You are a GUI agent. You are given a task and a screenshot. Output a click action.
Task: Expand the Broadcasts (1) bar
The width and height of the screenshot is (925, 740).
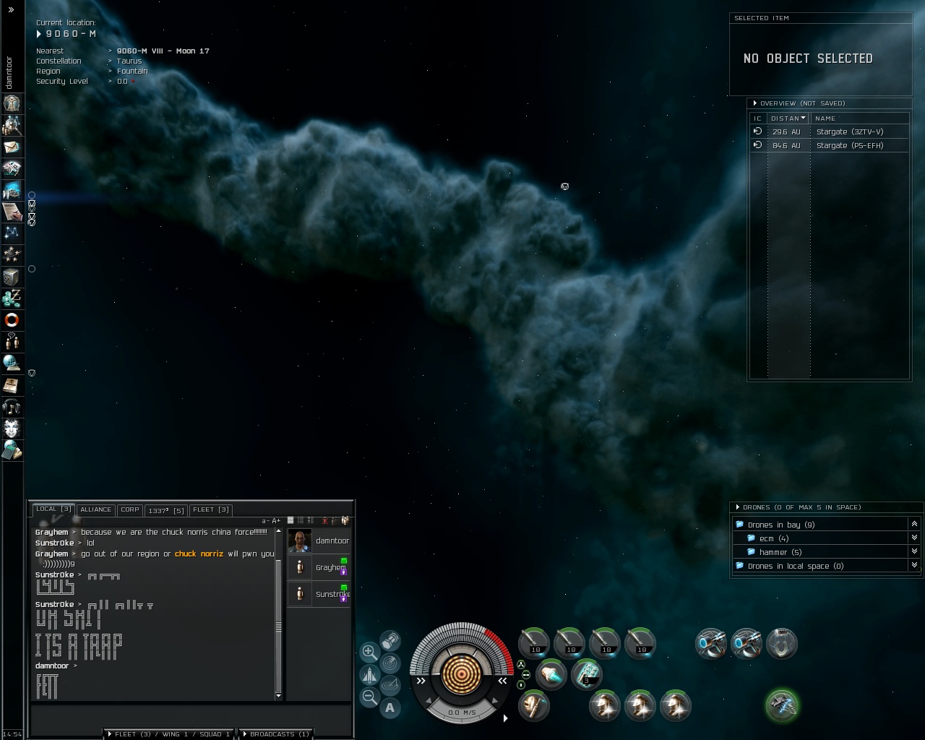coord(275,734)
